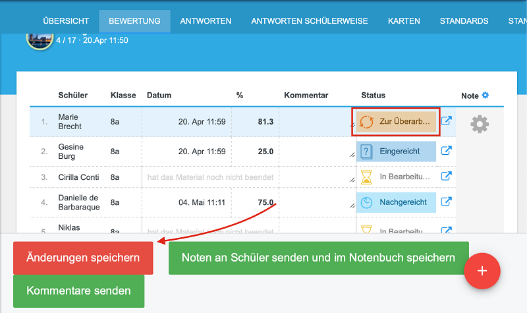Click the comment field in Cirilla Conti's row
The height and width of the screenshot is (313, 527).
pyautogui.click(x=318, y=177)
